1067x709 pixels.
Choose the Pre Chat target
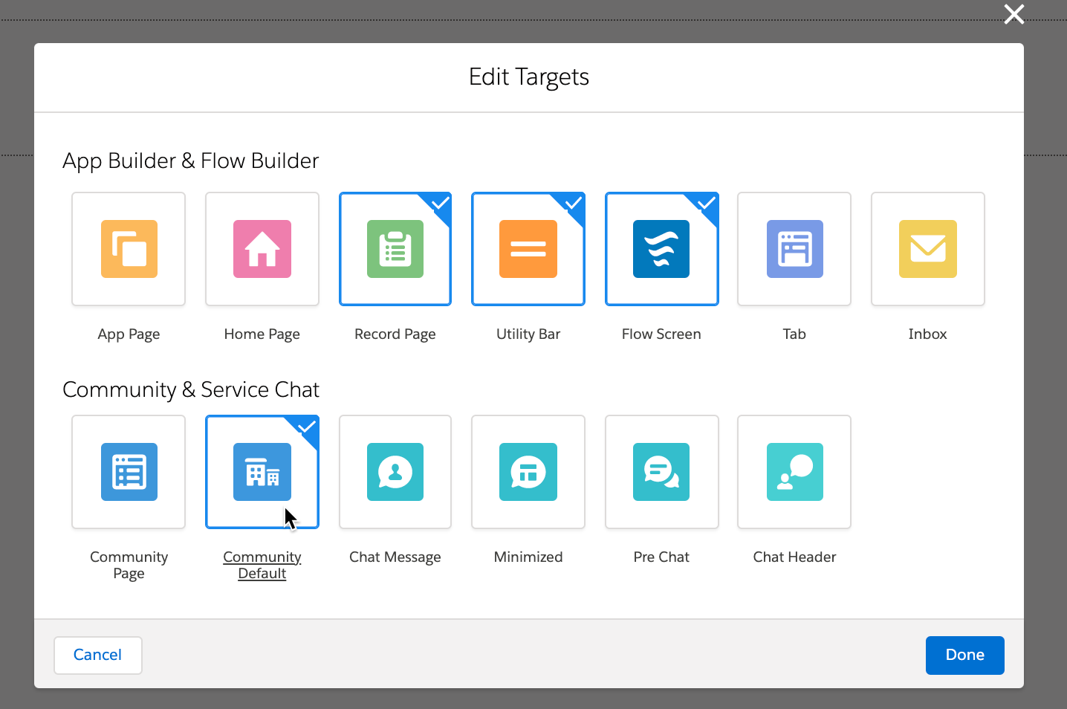pyautogui.click(x=661, y=472)
